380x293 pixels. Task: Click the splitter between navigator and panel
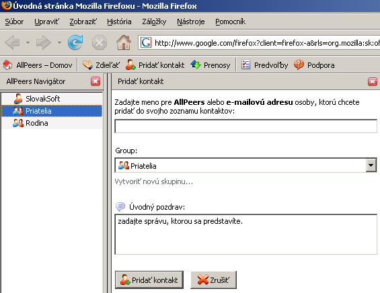108,183
